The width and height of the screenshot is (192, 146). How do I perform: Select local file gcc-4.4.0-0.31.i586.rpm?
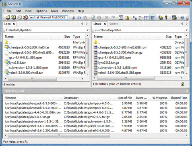pyautogui.click(x=25, y=58)
